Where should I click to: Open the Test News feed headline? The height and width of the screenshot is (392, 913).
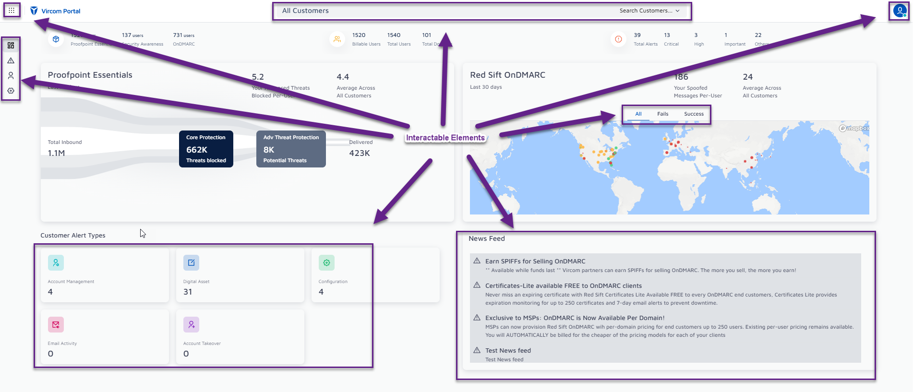508,351
